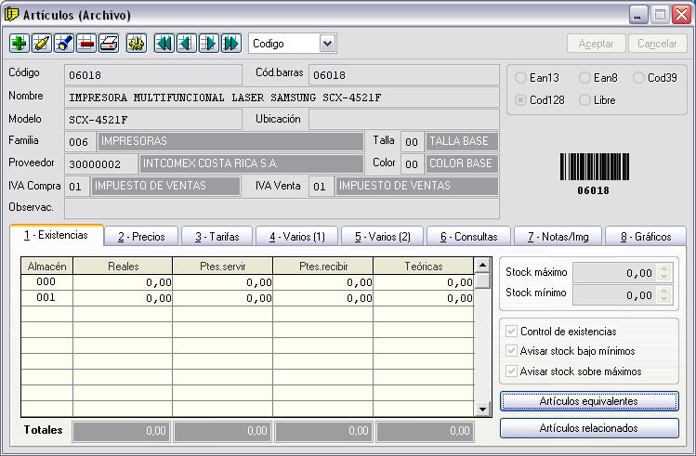Click the Cód.barras input field
Screen dimensions: 696x456
coord(404,75)
